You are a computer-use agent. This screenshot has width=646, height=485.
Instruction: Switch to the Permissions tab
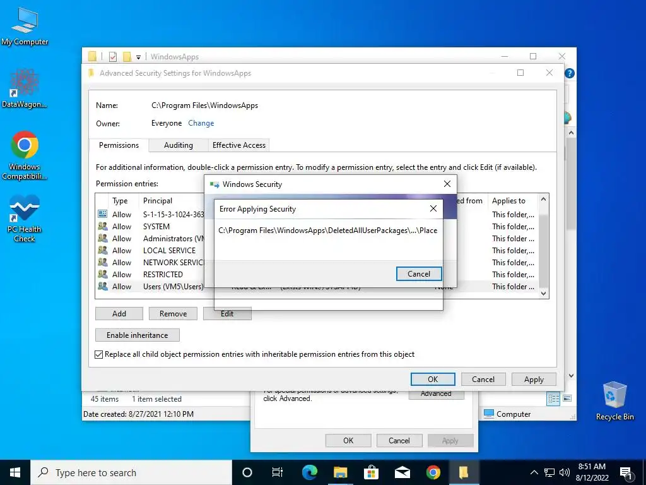(119, 145)
